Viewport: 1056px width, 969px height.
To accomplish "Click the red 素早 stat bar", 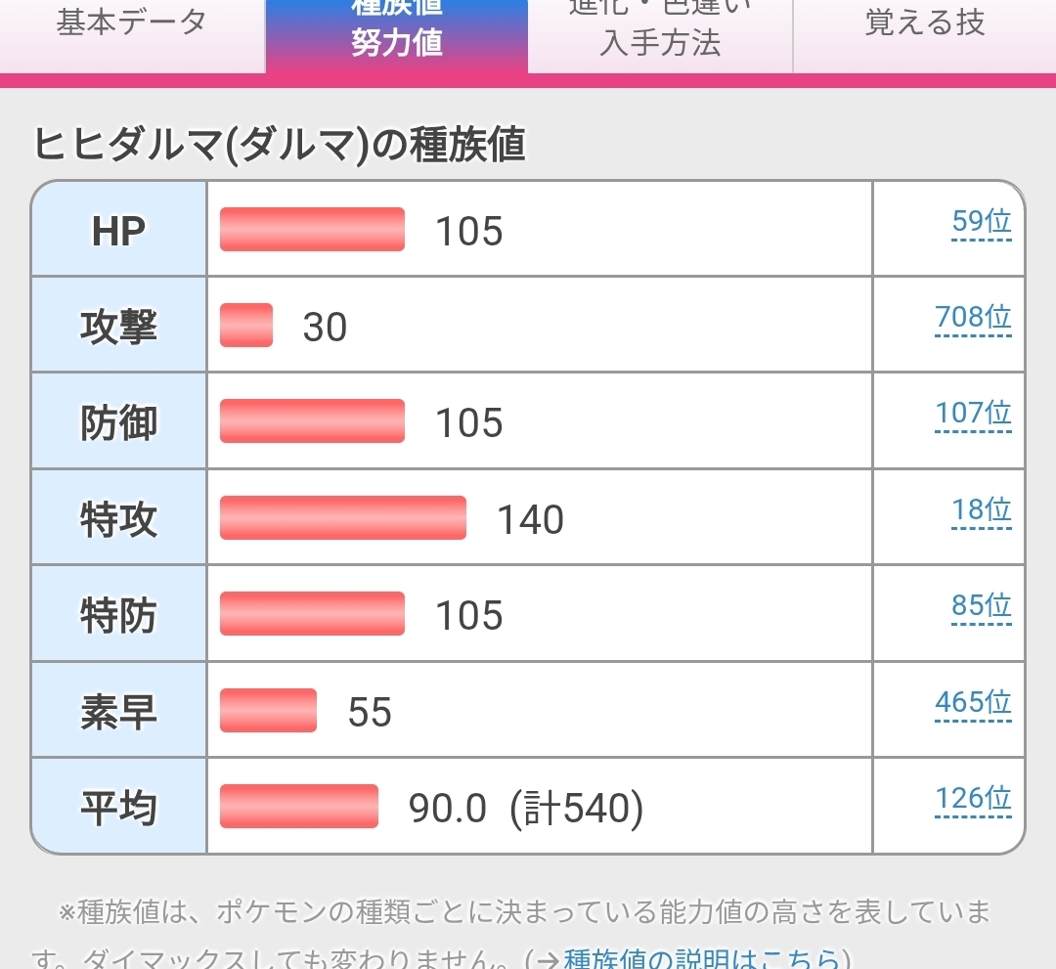I will [x=268, y=711].
